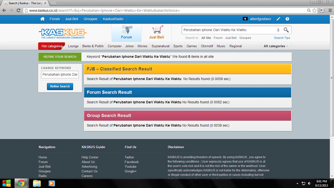Open Groupee in the top bar
The height and width of the screenshot is (188, 334).
(91, 19)
